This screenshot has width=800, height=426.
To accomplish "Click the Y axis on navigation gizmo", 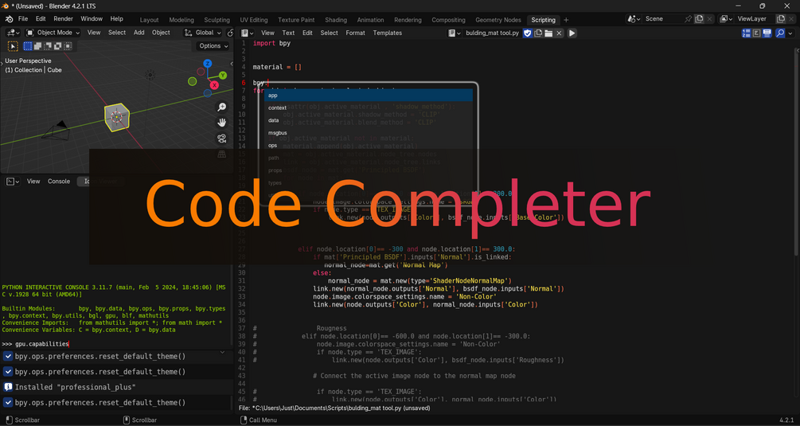I will point(223,76).
